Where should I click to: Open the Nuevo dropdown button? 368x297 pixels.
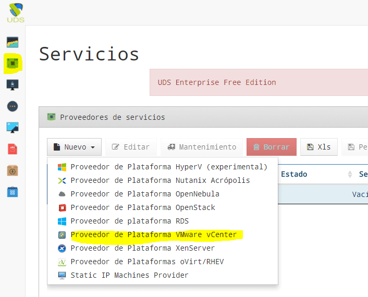tap(74, 147)
